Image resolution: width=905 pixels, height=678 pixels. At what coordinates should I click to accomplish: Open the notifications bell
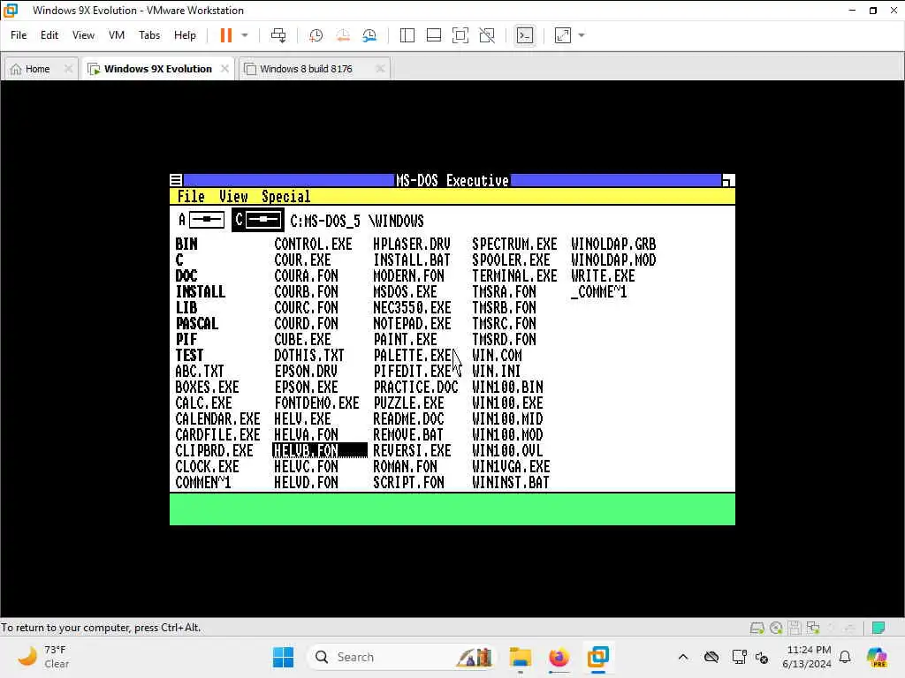[845, 657]
